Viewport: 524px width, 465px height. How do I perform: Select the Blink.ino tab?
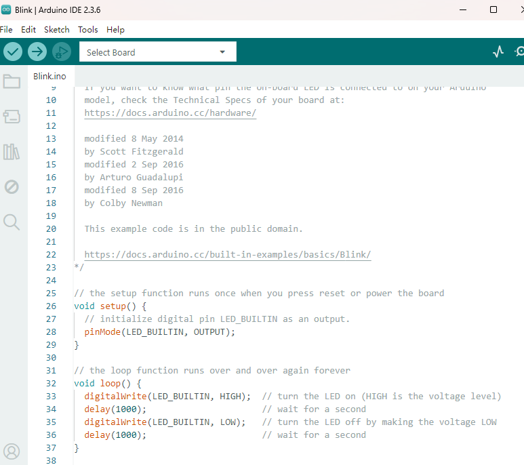[x=49, y=77]
